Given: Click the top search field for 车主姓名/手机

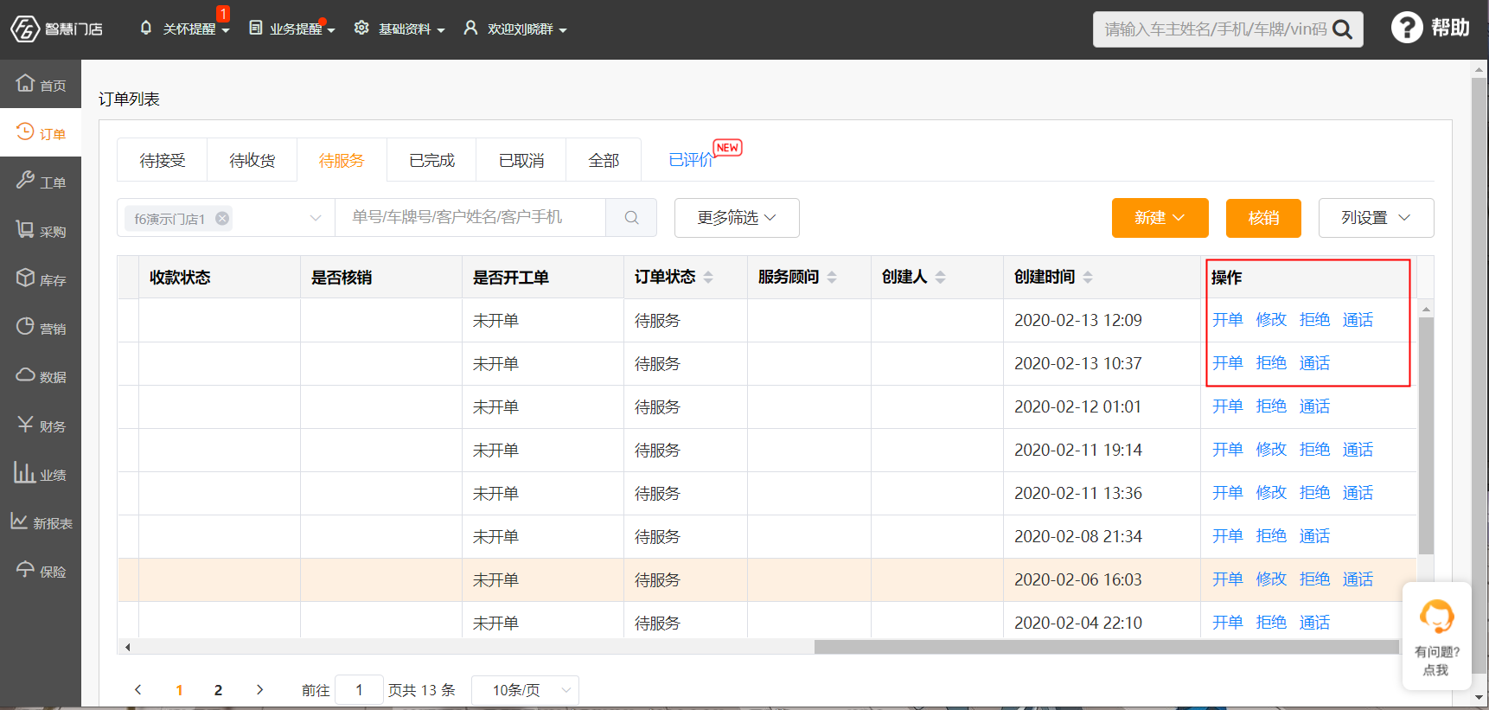Looking at the screenshot, I should pyautogui.click(x=1215, y=29).
